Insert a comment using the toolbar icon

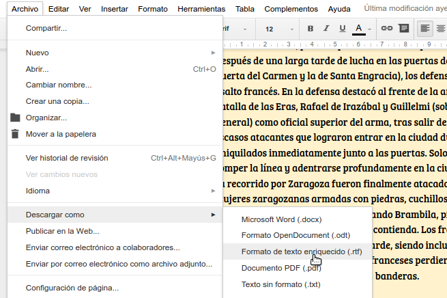pyautogui.click(x=404, y=28)
